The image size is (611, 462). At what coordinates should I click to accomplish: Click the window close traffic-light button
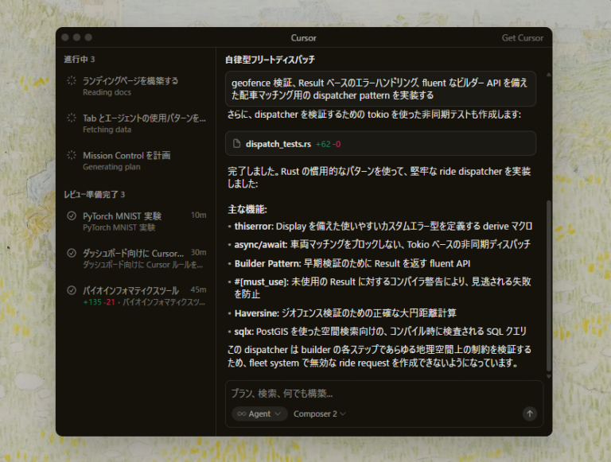[65, 37]
